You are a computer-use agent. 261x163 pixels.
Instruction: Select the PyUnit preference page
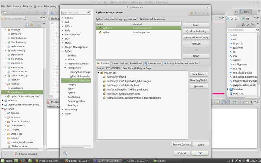pos(71,93)
